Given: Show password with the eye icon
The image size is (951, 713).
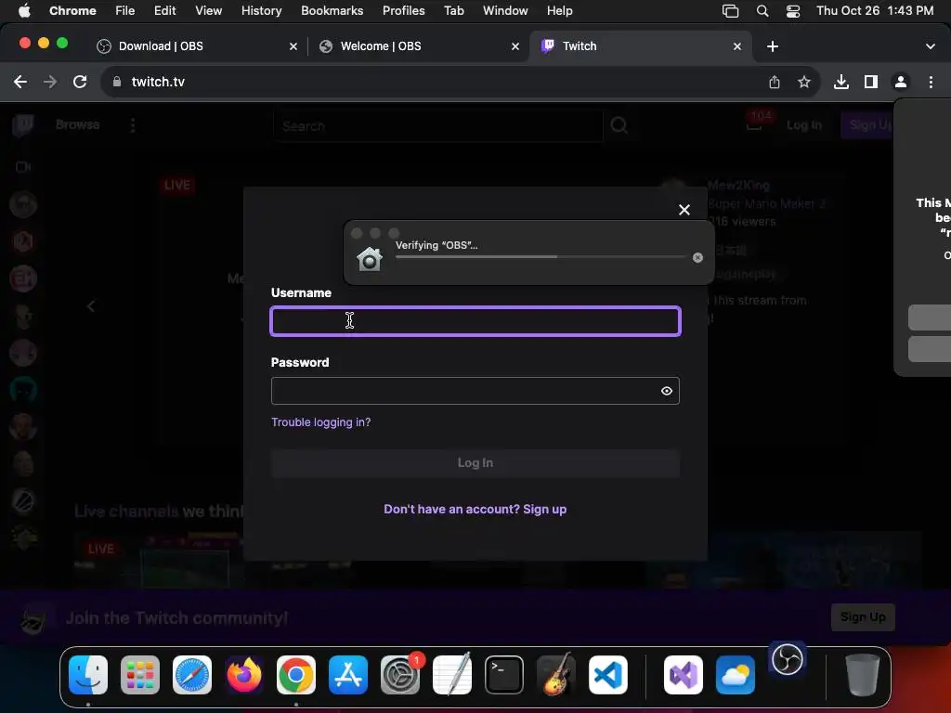Looking at the screenshot, I should click(667, 391).
